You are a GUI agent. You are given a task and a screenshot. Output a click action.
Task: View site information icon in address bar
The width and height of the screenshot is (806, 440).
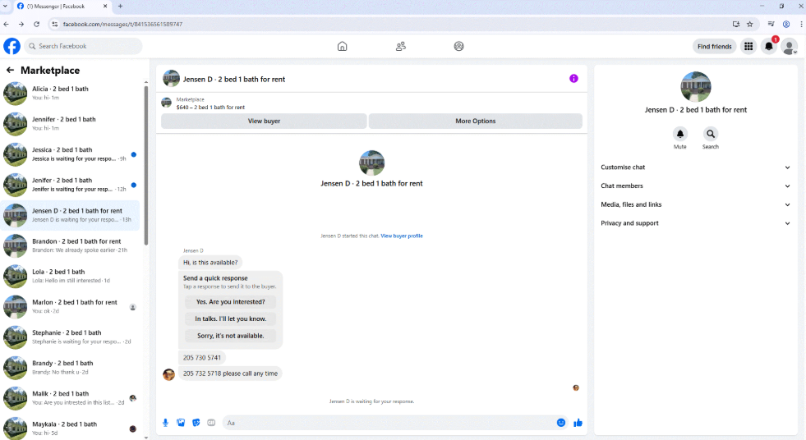tap(55, 24)
